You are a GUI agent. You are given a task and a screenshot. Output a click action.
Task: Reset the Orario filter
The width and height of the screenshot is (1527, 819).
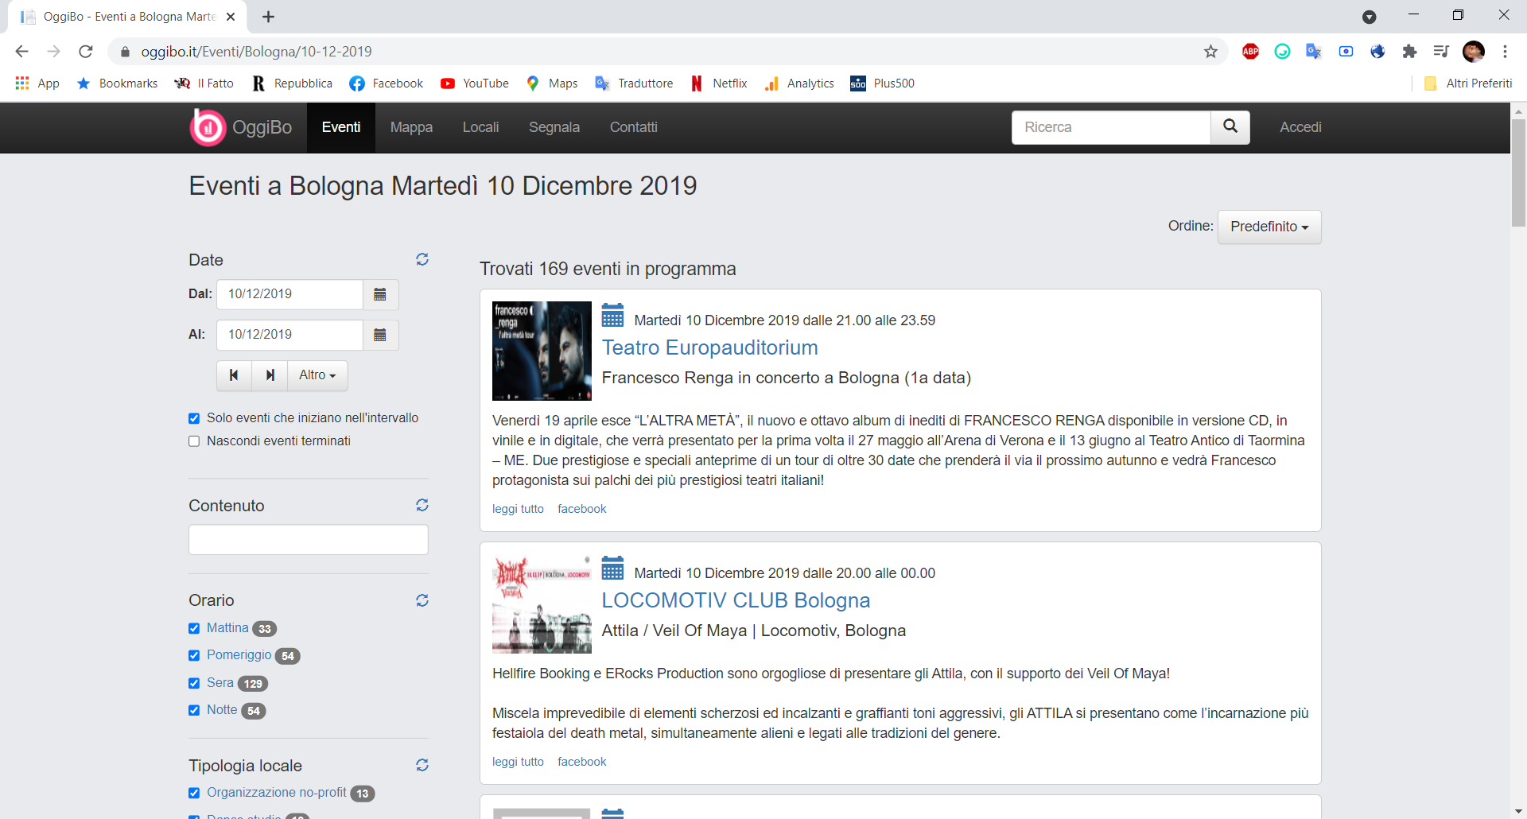tap(422, 600)
